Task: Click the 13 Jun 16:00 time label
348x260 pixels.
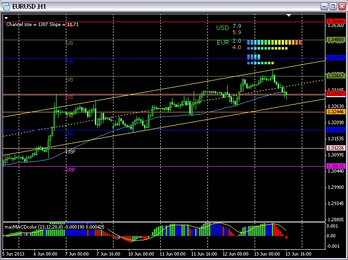Action: pyautogui.click(x=299, y=254)
